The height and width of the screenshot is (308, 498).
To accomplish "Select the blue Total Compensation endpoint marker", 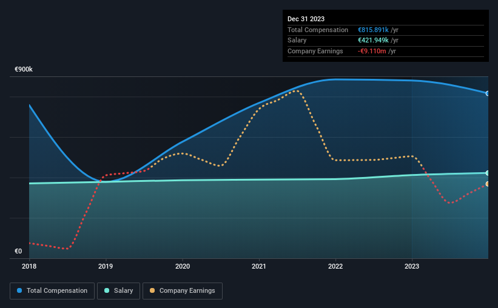I will coord(488,93).
